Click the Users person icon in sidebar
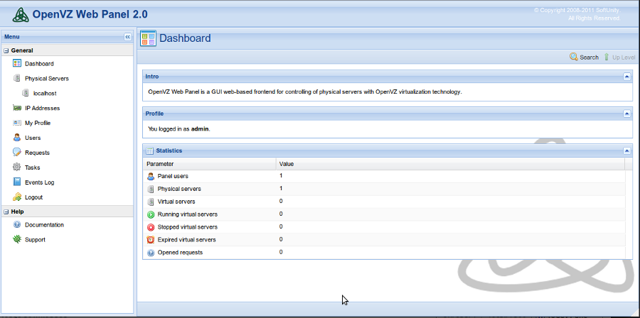640x318 pixels. pos(17,138)
